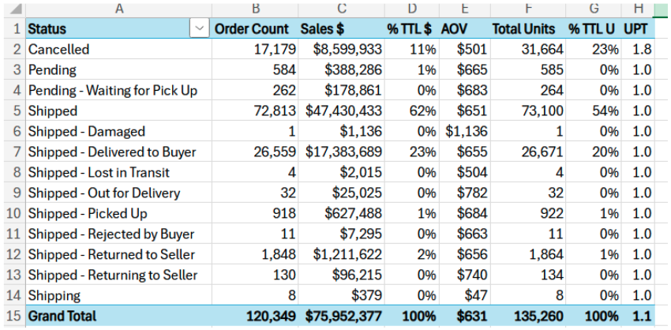Select the Grand Total label cell

coord(119,316)
